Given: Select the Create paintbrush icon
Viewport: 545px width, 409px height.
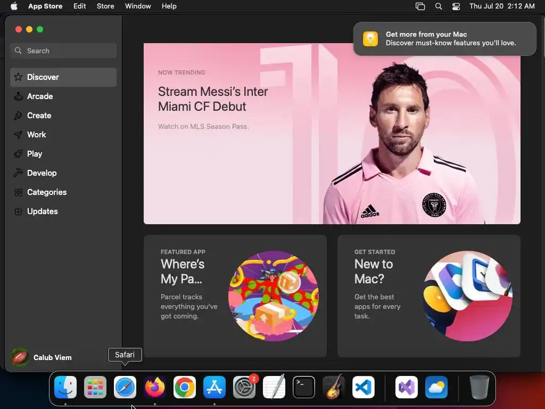Looking at the screenshot, I should coord(18,116).
